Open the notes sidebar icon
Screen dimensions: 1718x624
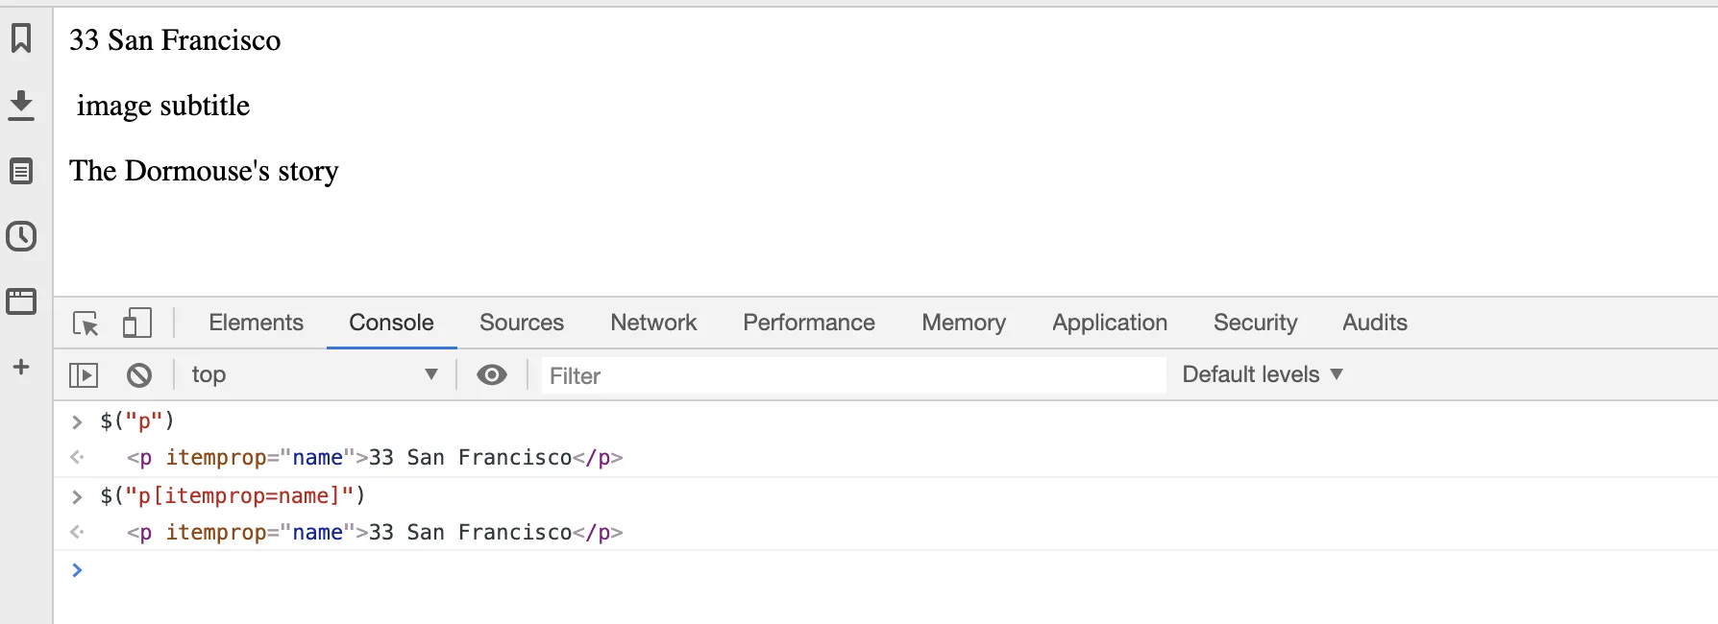point(21,171)
